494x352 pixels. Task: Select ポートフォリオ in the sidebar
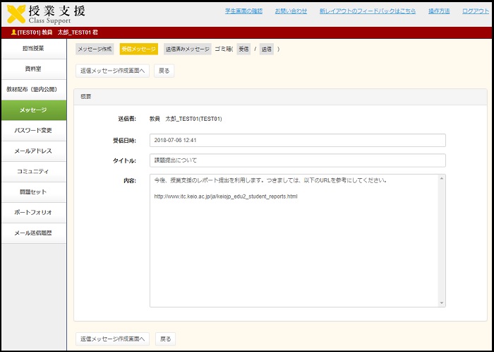(x=33, y=213)
